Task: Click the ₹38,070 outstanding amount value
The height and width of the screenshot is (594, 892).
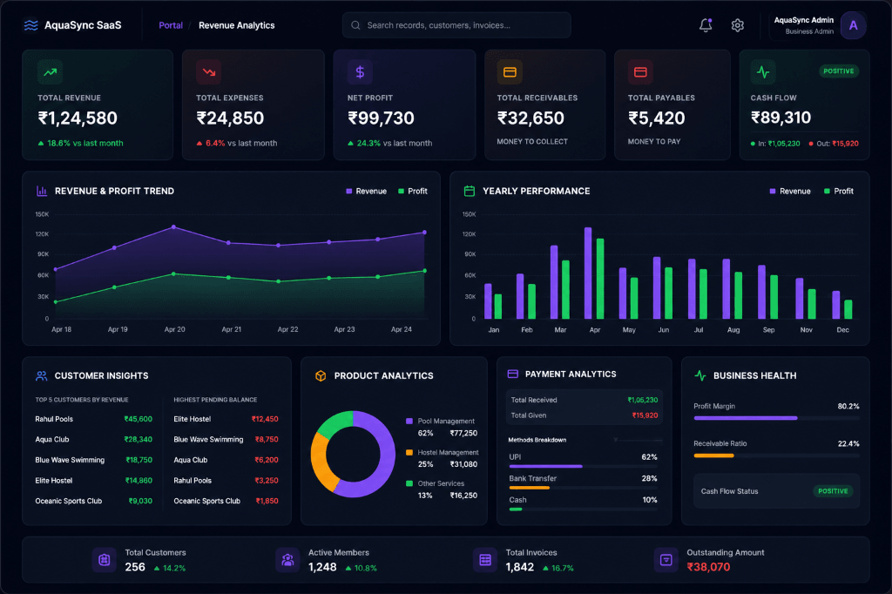Action: [708, 567]
